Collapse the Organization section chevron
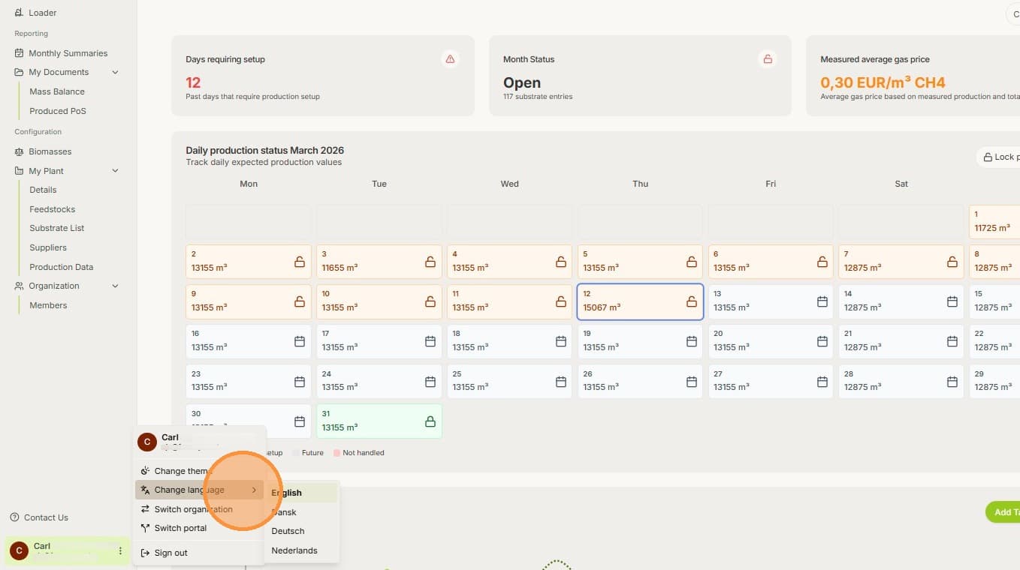Viewport: 1020px width, 570px height. click(115, 286)
